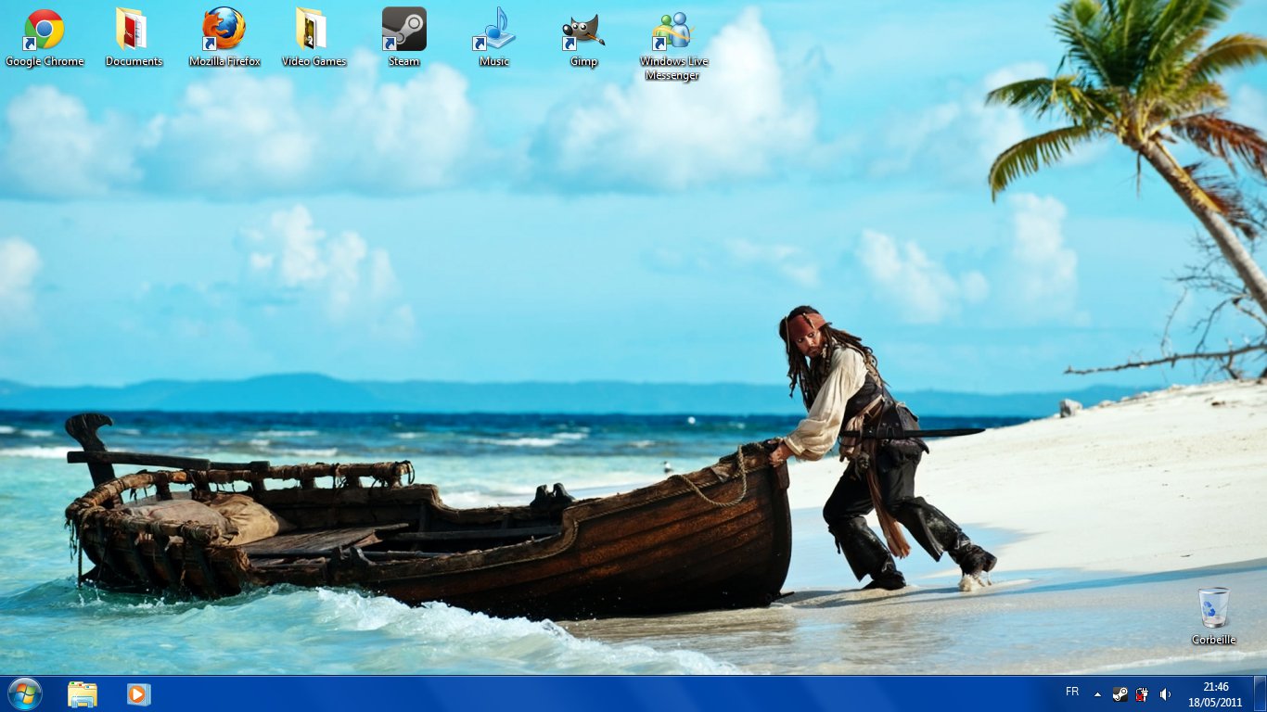Viewport: 1267px width, 712px height.
Task: Select the Music shortcut icon
Action: point(493,37)
